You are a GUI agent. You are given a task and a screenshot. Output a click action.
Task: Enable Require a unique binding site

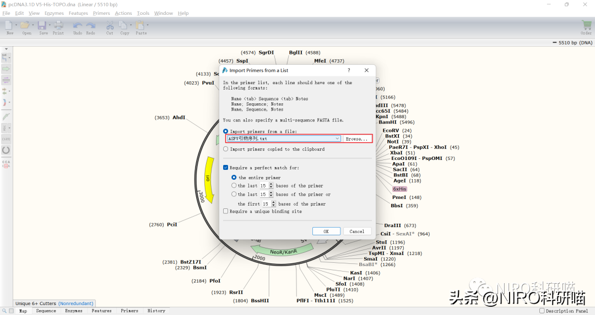(x=226, y=211)
